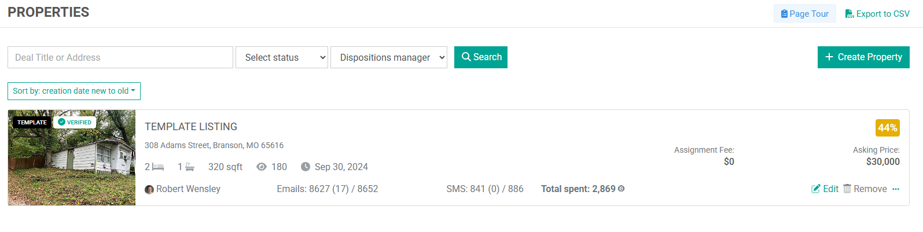Click the plus icon on Create Property
The width and height of the screenshot is (923, 232).
coord(829,57)
